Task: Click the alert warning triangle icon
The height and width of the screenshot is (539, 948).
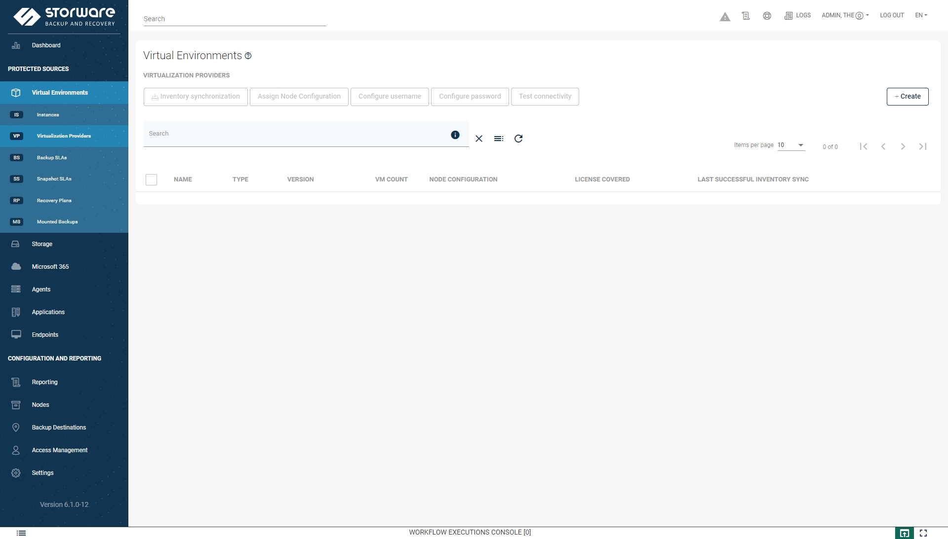Action: pos(725,17)
